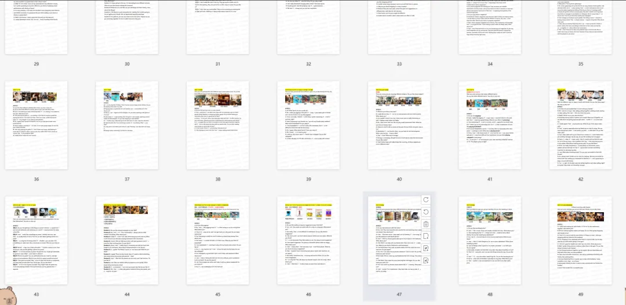Click page number label 35

tap(580, 64)
